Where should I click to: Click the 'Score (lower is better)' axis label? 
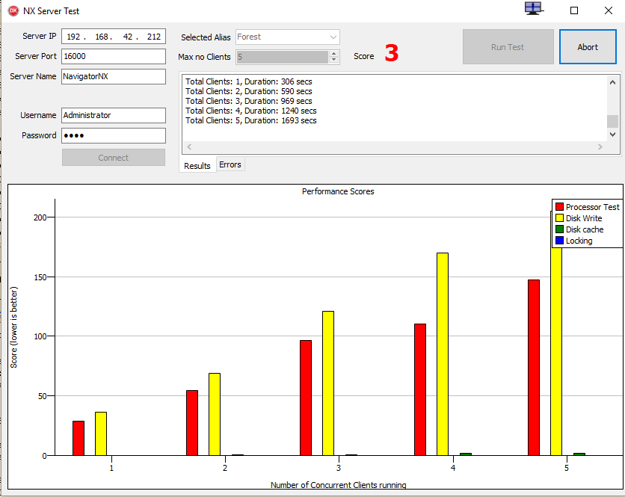click(13, 327)
